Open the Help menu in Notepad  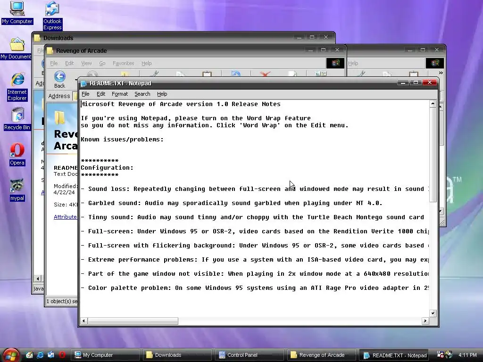[162, 94]
